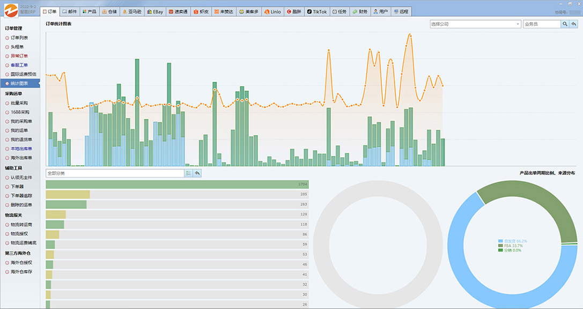Click the FBA 33.7% legend entry
This screenshot has width=583, height=309.
(511, 246)
